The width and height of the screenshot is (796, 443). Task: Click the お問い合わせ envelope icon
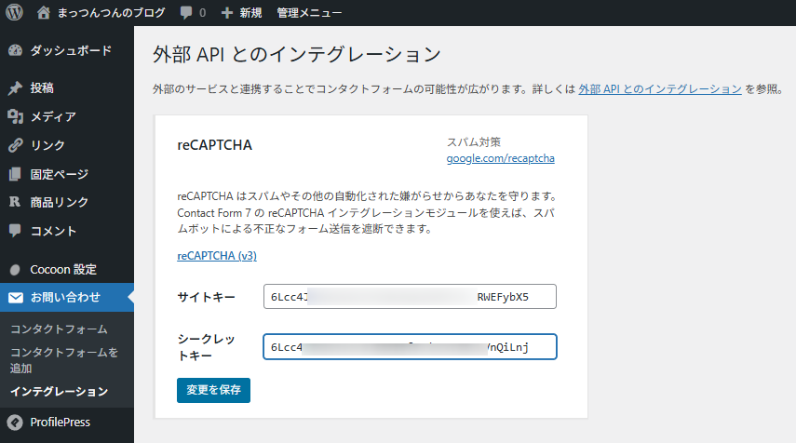pos(15,298)
